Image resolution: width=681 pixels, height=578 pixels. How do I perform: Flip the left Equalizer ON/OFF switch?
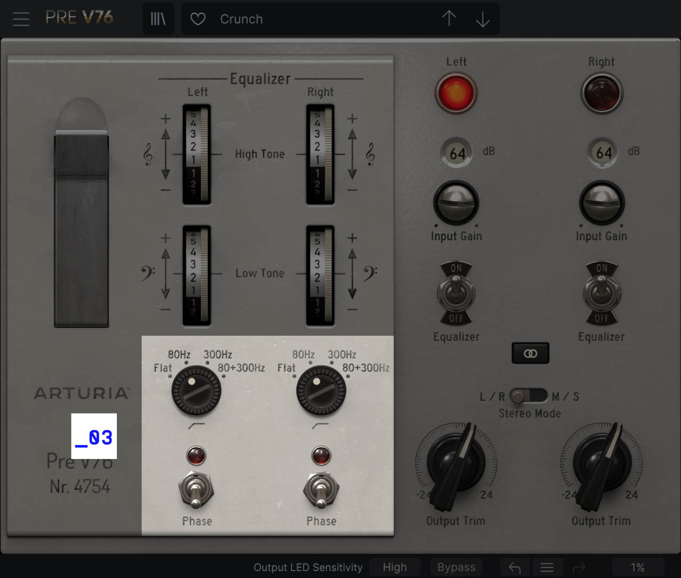(x=456, y=293)
